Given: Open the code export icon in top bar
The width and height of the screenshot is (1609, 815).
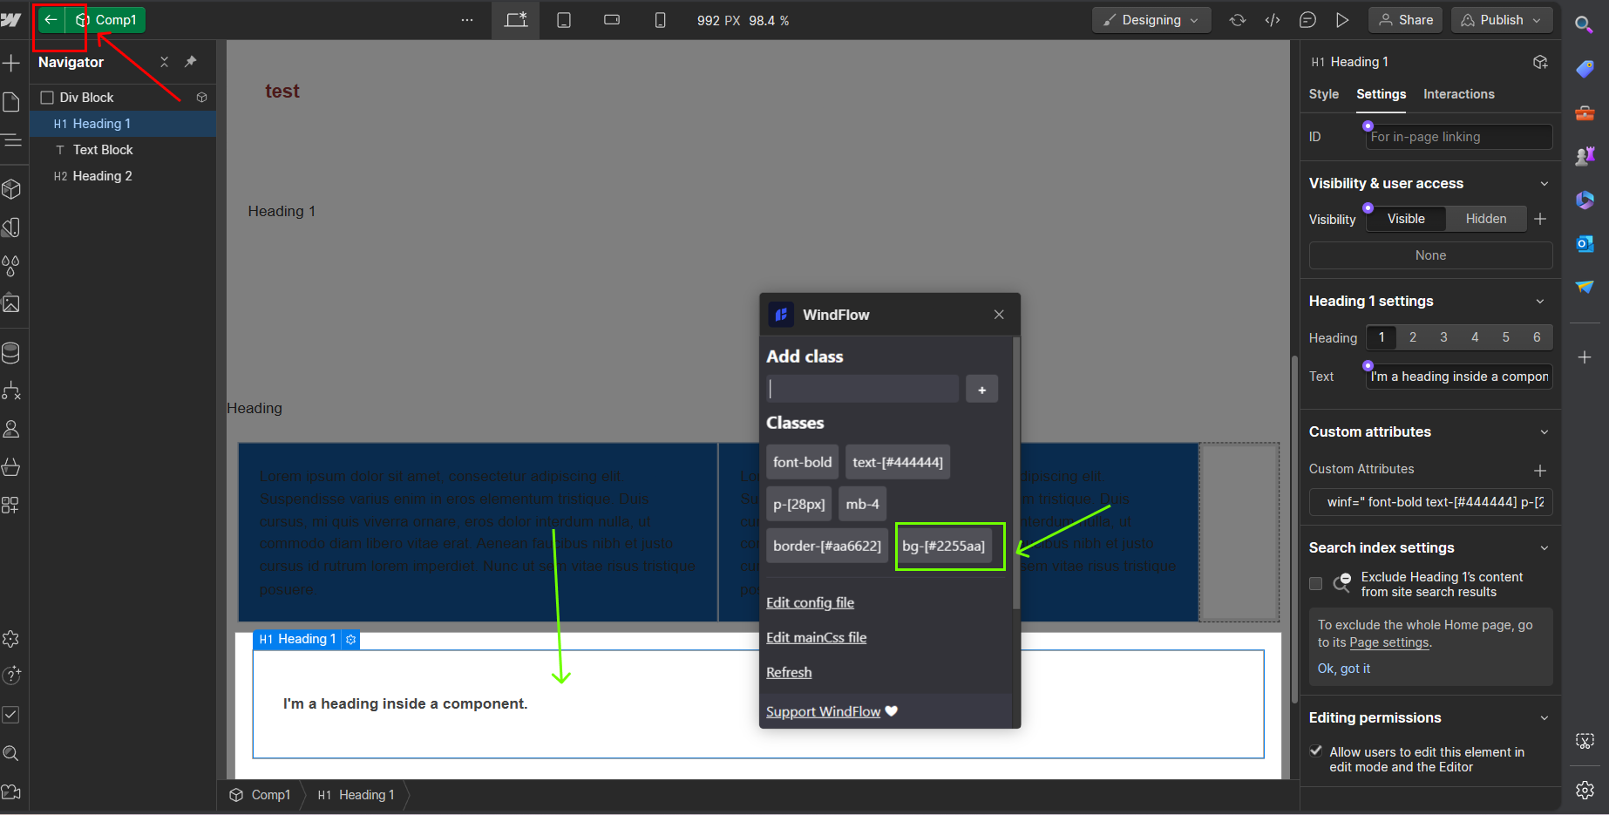Looking at the screenshot, I should pos(1273,20).
